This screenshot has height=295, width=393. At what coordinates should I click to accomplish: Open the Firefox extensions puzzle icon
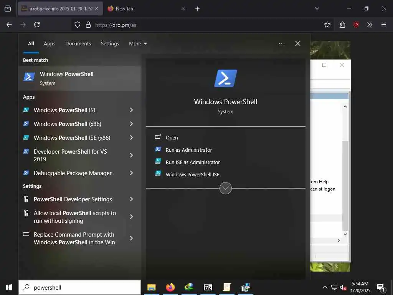pyautogui.click(x=342, y=25)
